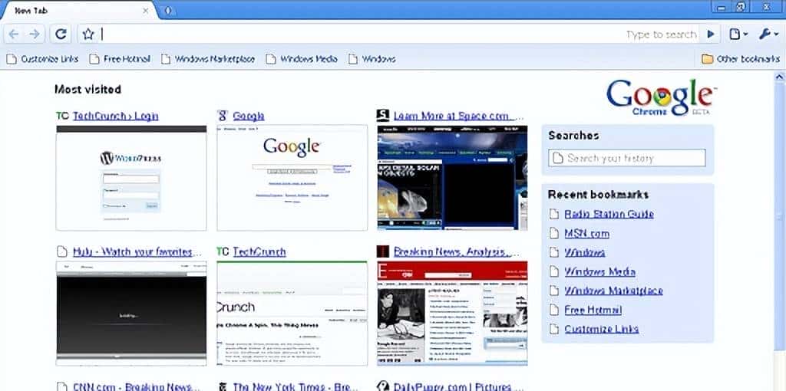This screenshot has height=391, width=786.
Task: Open the page control menu
Action: [x=738, y=34]
